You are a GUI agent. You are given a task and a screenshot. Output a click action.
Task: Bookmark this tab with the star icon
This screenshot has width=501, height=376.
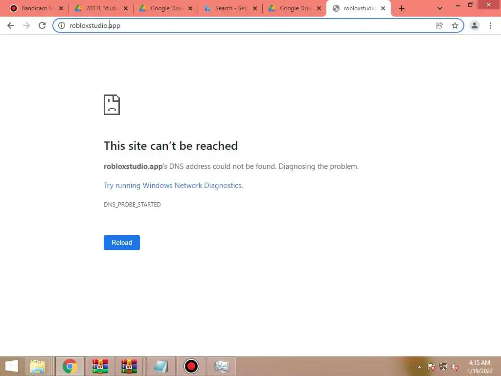[455, 25]
